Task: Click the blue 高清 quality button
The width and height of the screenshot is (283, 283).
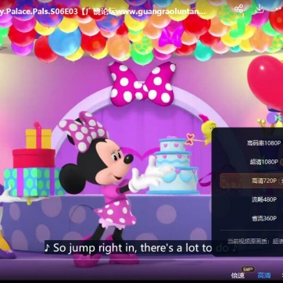Action: pos(264,275)
